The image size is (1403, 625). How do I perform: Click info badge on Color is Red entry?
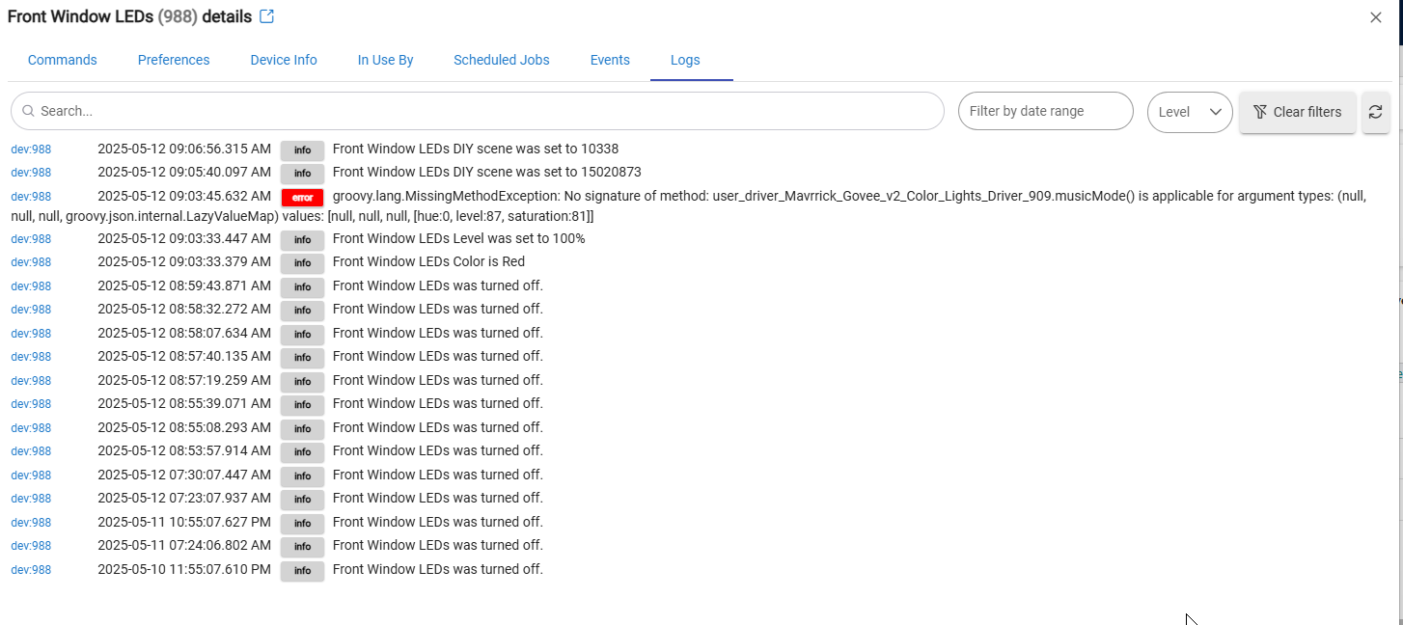coord(302,263)
